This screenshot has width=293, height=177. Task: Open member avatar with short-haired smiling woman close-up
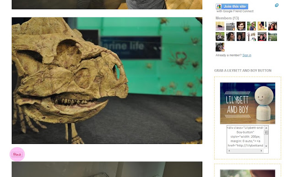click(x=241, y=26)
